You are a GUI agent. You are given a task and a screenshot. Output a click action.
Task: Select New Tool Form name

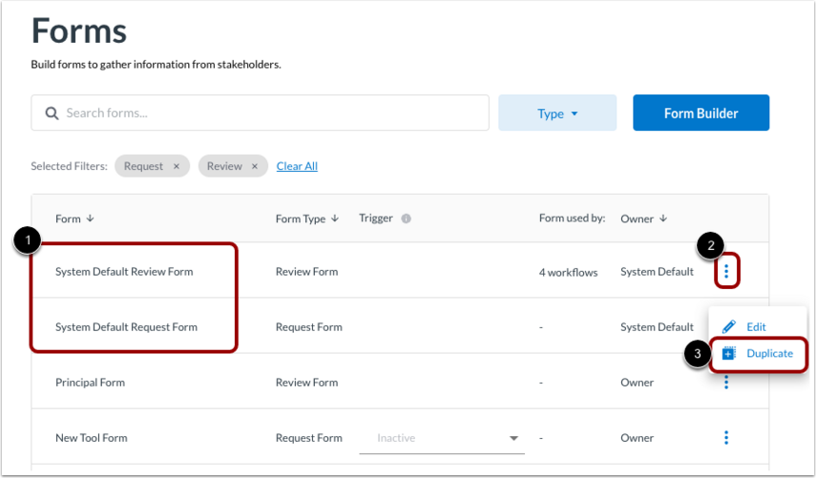tap(91, 438)
